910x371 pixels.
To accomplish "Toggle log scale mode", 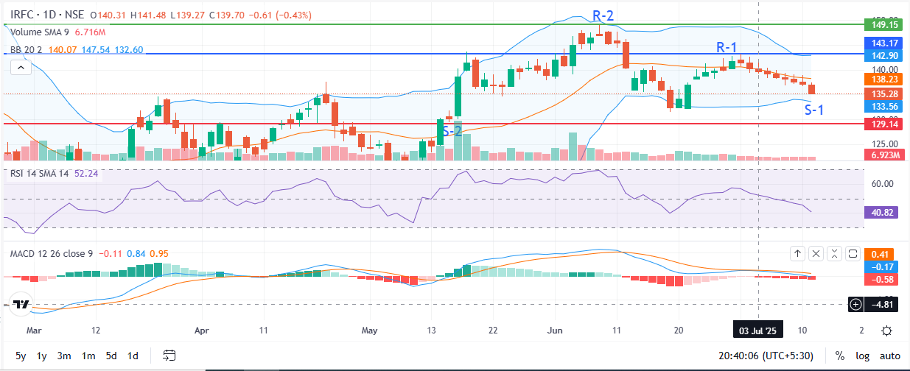I will tap(862, 356).
